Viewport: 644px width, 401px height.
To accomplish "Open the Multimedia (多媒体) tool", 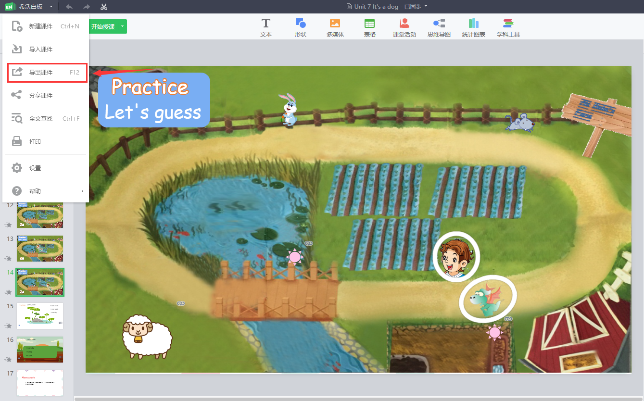I will click(335, 27).
